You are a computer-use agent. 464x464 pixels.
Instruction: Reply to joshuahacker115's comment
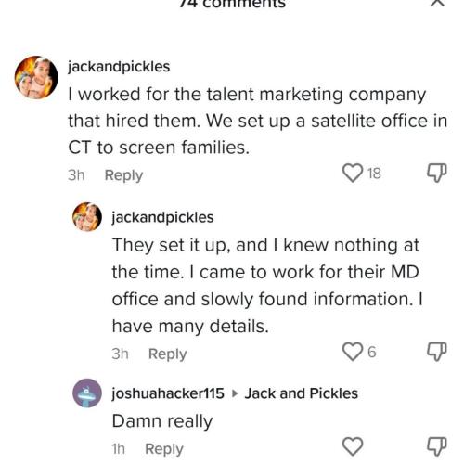coord(164,449)
